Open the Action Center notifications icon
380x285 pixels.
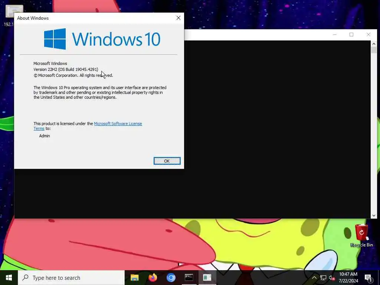pos(368,278)
